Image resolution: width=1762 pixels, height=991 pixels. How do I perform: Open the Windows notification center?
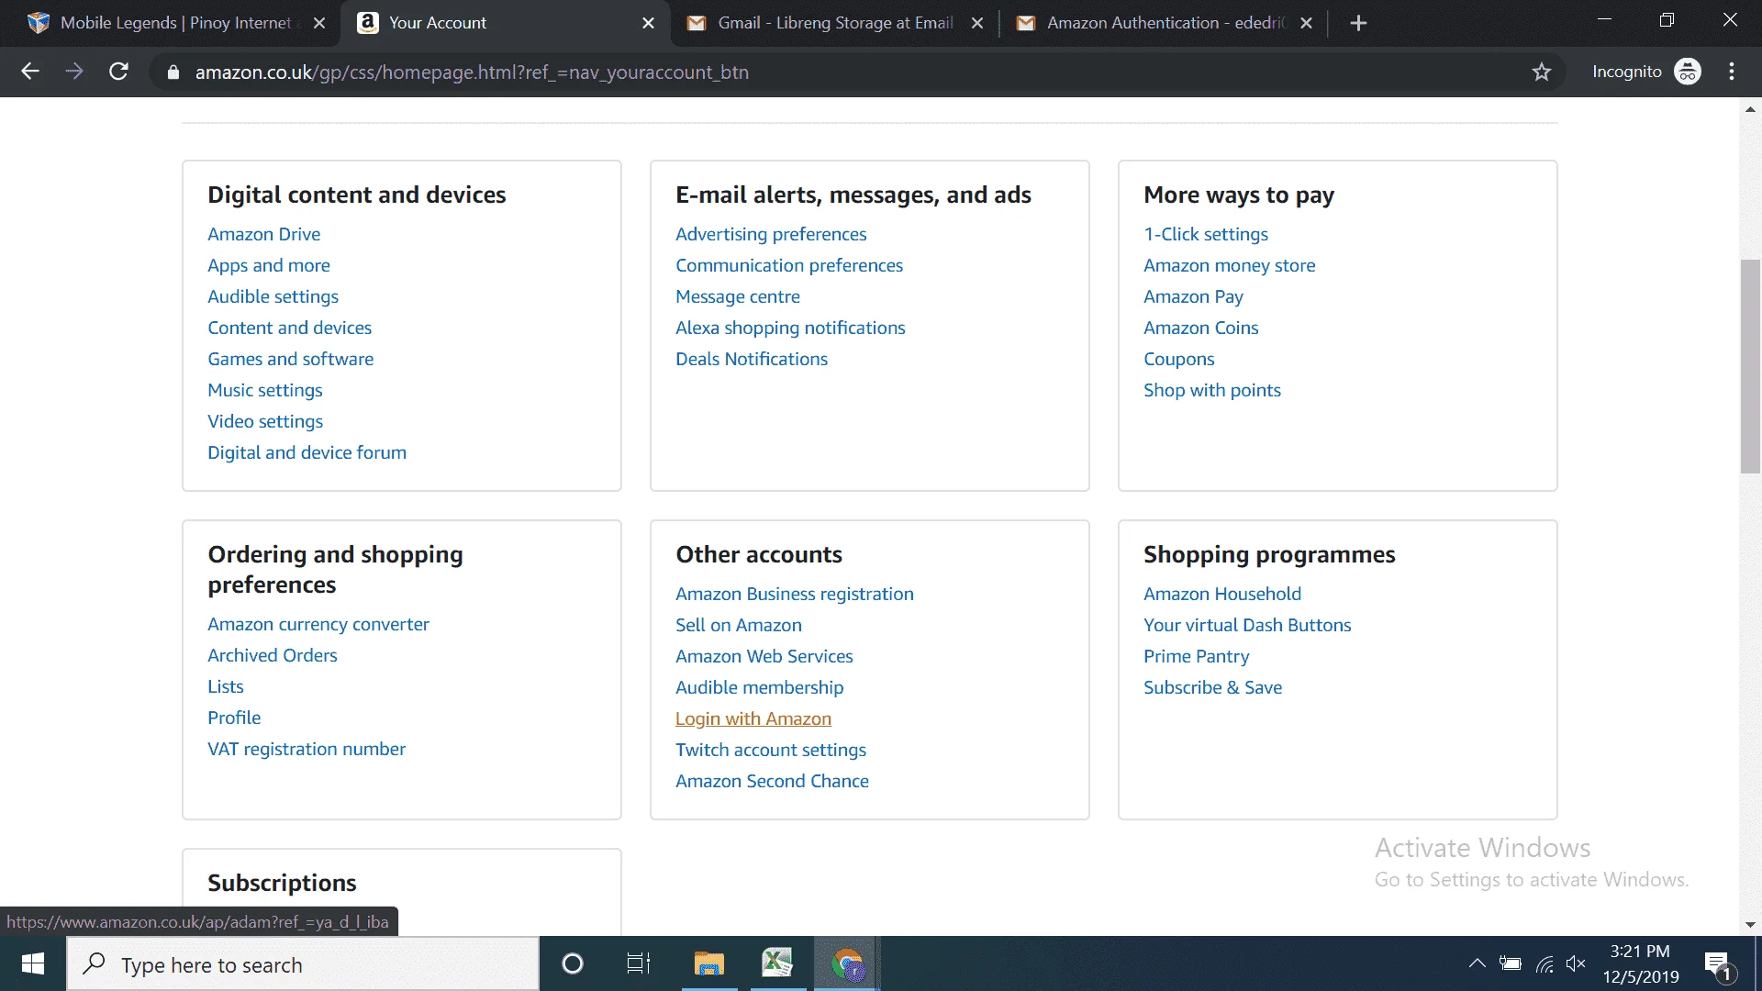pyautogui.click(x=1717, y=964)
